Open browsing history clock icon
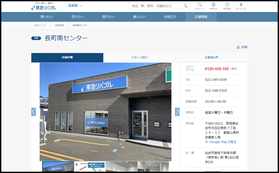The height and width of the screenshot is (173, 279). click(x=227, y=6)
